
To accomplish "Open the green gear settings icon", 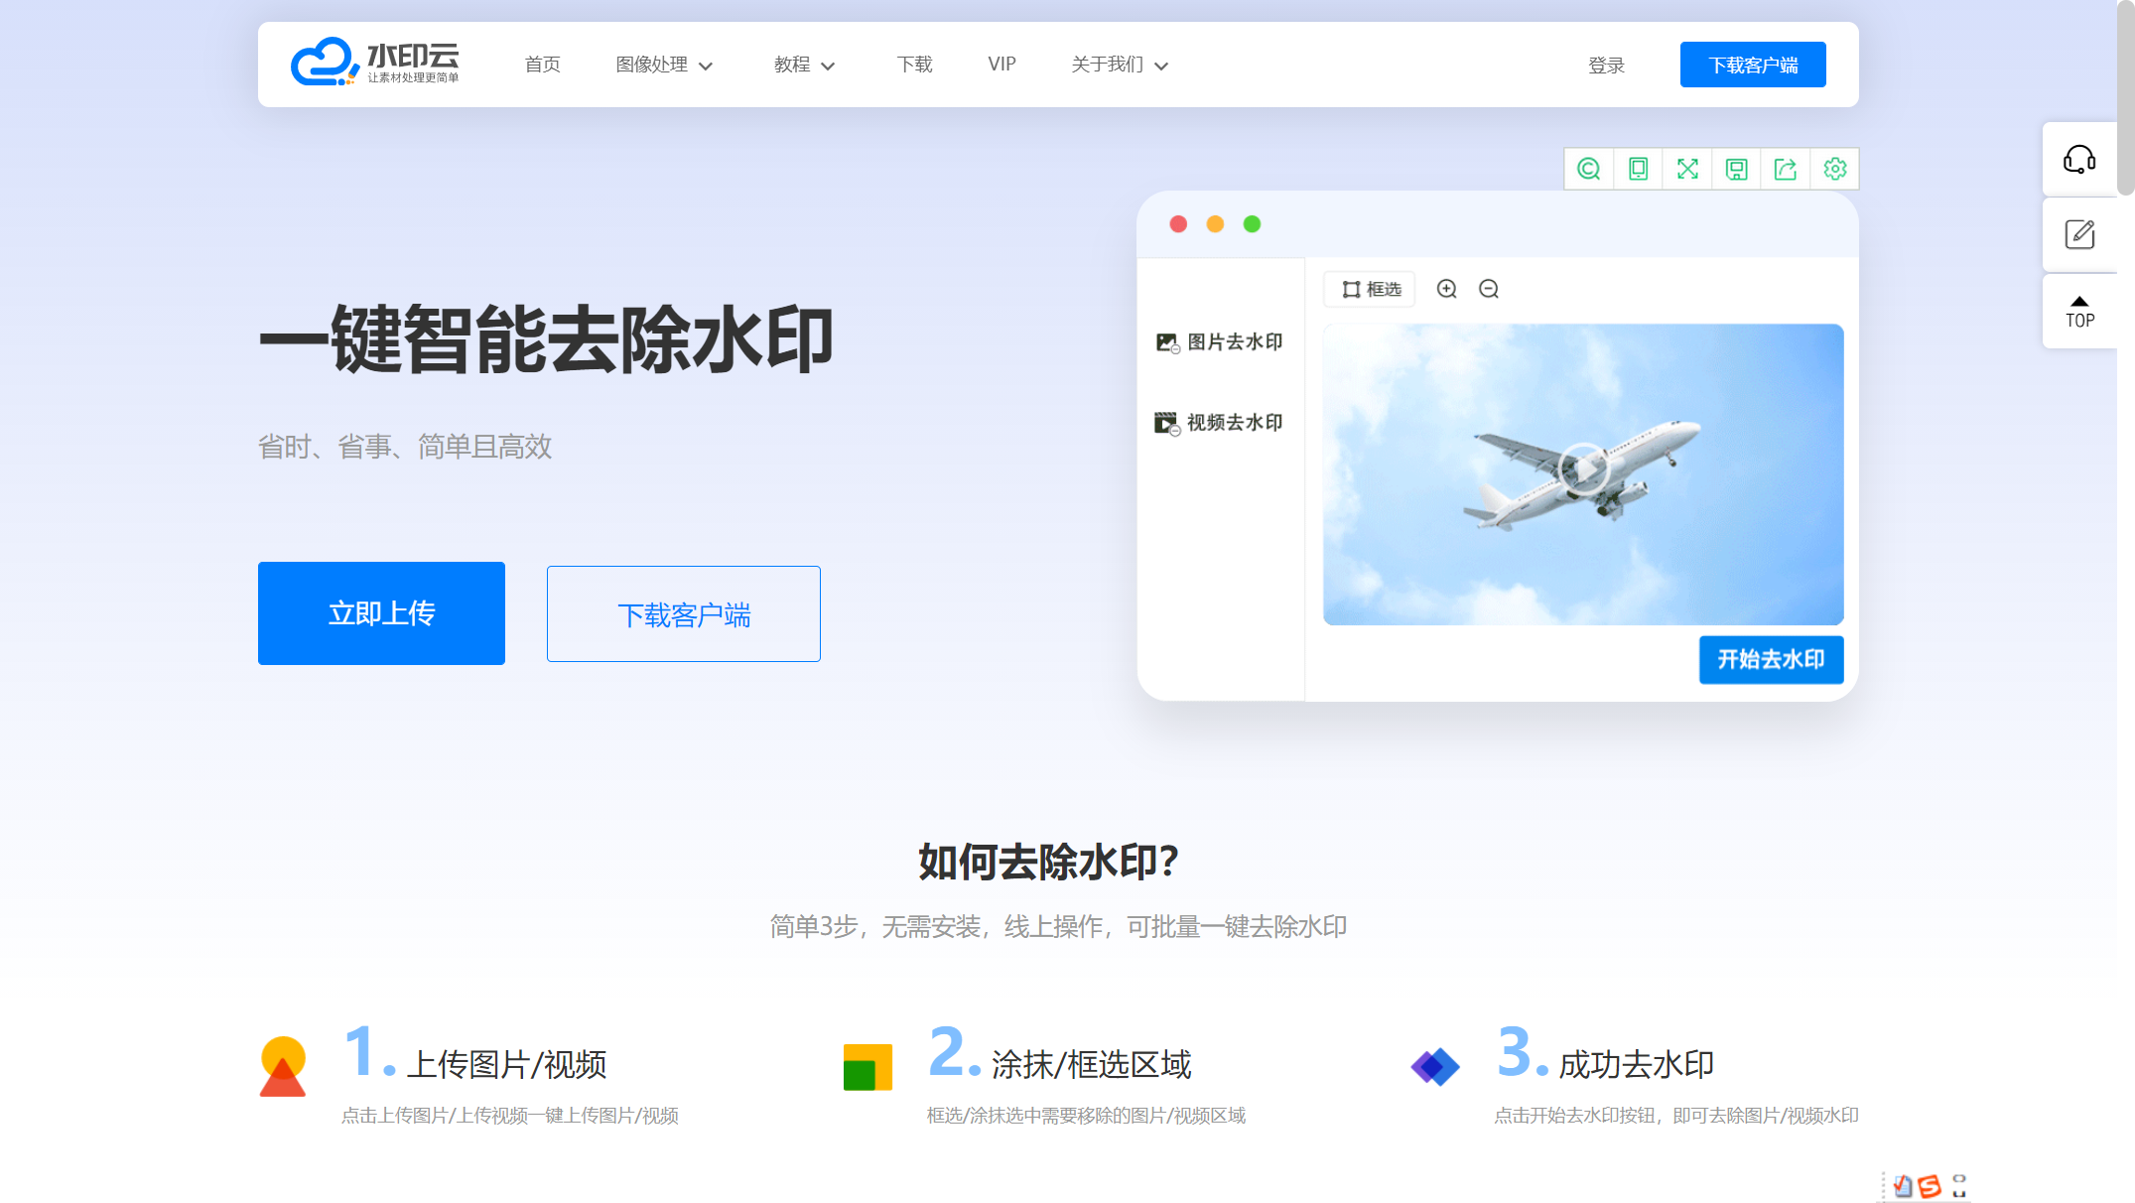I will [1835, 169].
